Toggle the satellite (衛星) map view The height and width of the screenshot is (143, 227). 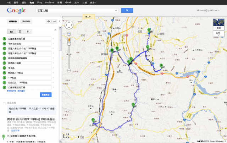[218, 24]
